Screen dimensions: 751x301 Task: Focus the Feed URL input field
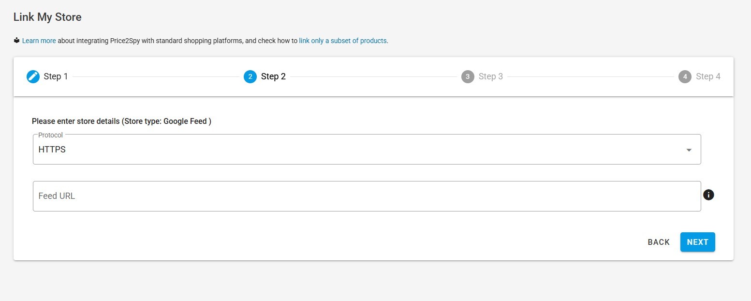point(367,196)
